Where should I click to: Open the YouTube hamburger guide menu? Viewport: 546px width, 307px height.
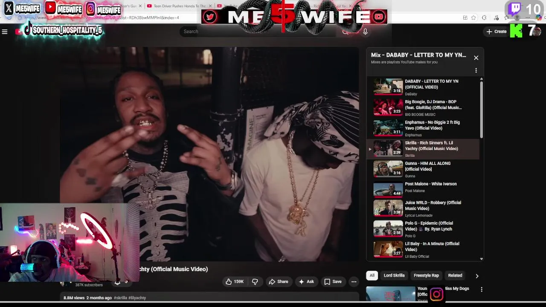point(5,32)
